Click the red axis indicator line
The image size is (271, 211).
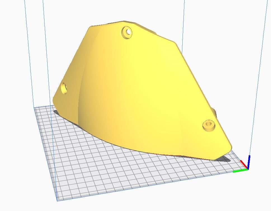point(243,164)
